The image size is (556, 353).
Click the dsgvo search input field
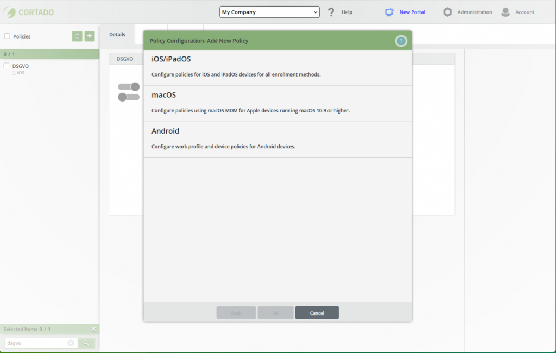coord(36,343)
